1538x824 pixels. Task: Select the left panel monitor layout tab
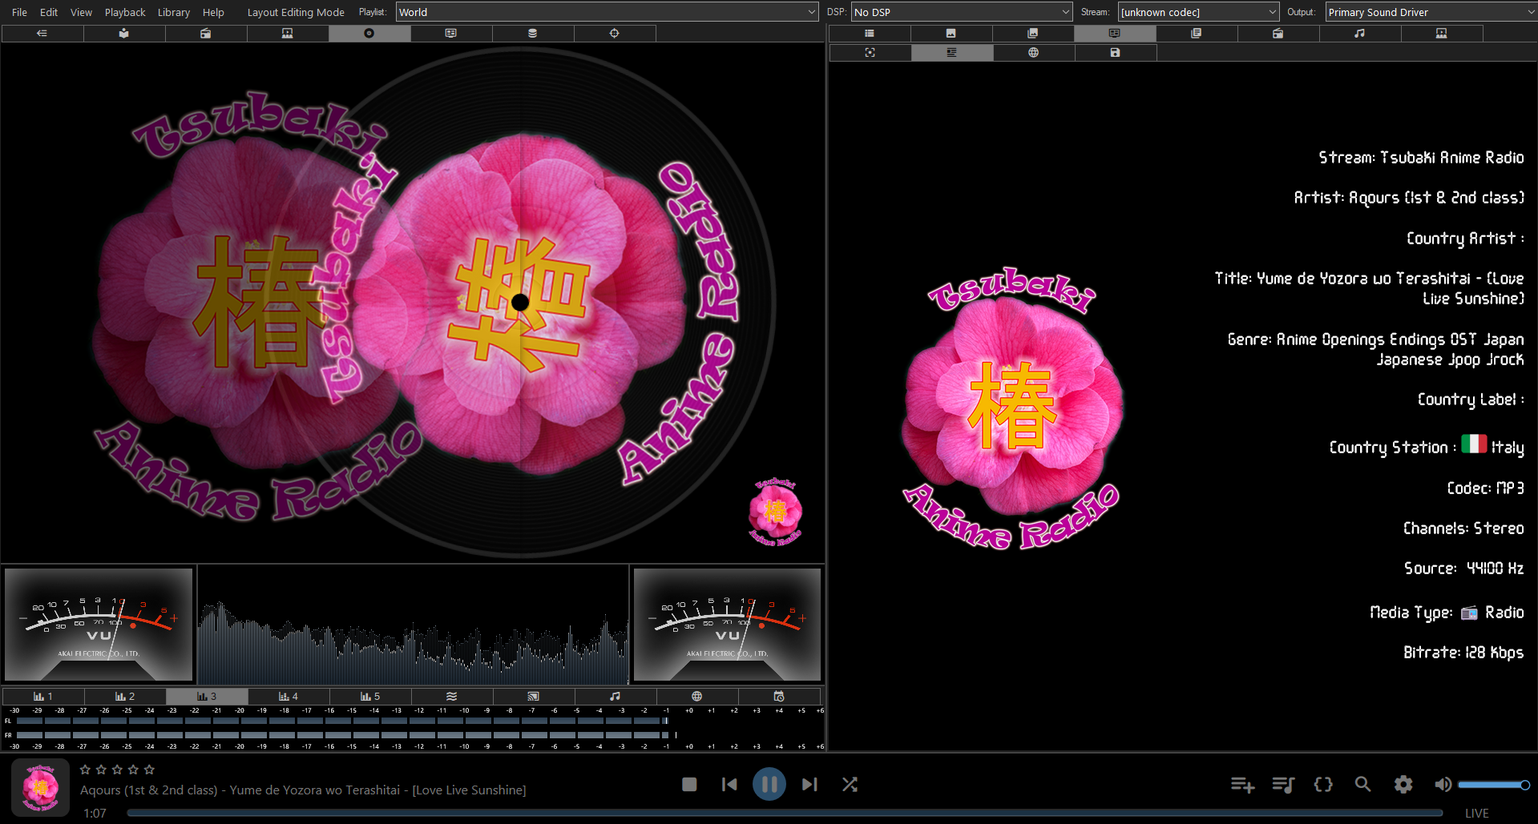coord(451,33)
